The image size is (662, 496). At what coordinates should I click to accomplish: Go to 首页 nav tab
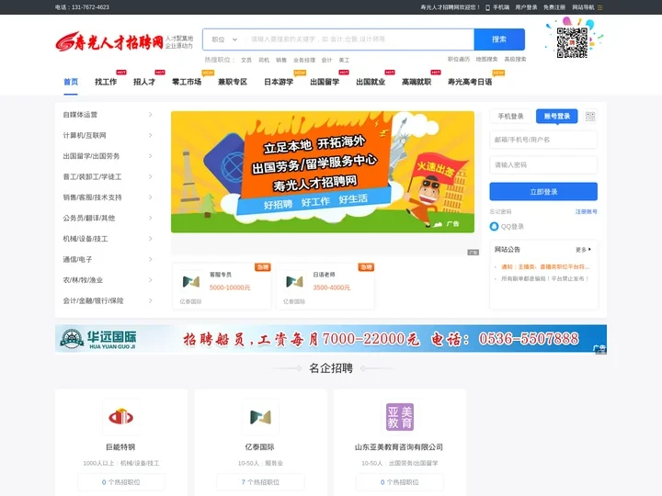71,82
